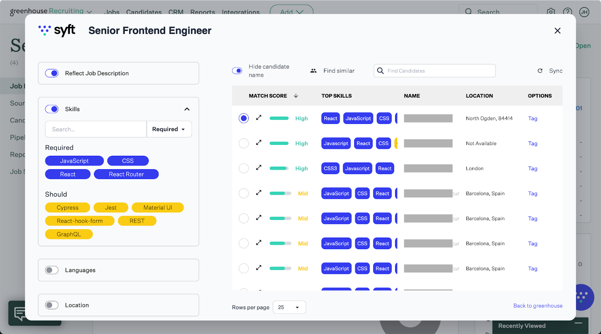Viewport: 601px width, 334px height.
Task: Click the LOCATION column header
Action: pos(479,96)
